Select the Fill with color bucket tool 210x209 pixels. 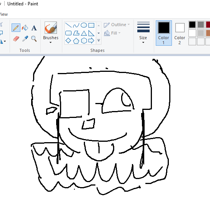click(25, 28)
